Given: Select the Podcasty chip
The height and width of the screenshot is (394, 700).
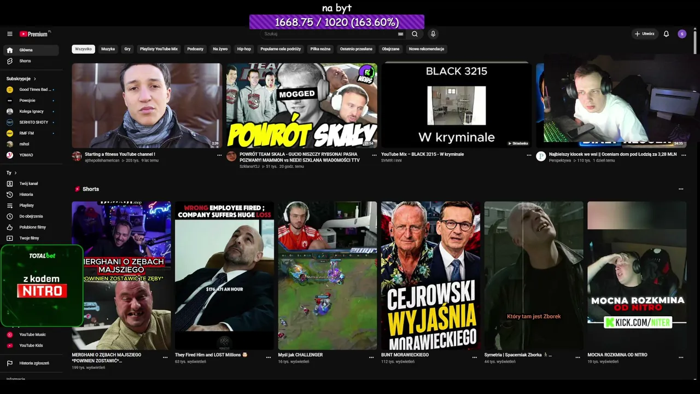Looking at the screenshot, I should click(x=195, y=49).
